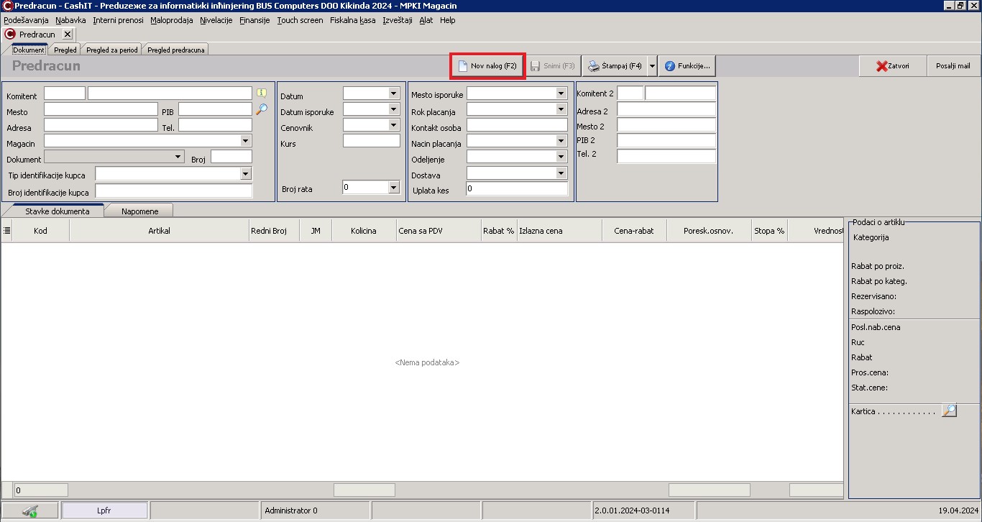982x522 pixels.
Task: Click the Kurs input field
Action: pyautogui.click(x=372, y=141)
